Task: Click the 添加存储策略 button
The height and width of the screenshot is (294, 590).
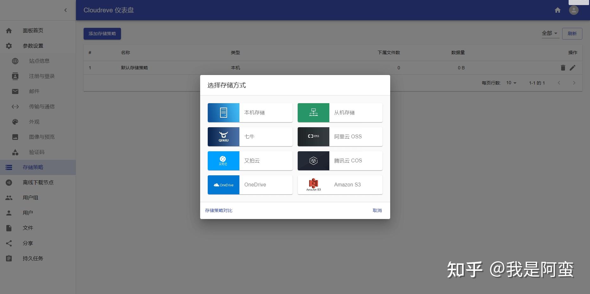Action: point(102,33)
